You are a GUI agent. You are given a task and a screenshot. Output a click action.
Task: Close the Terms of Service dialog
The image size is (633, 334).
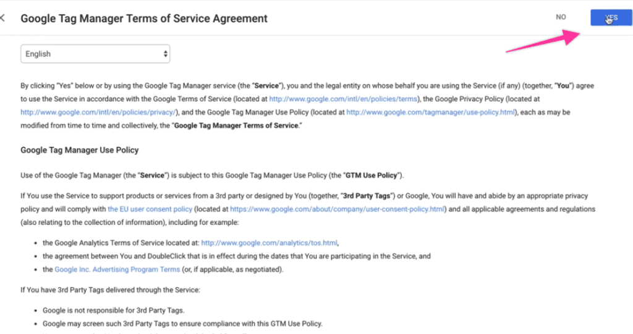[2, 18]
